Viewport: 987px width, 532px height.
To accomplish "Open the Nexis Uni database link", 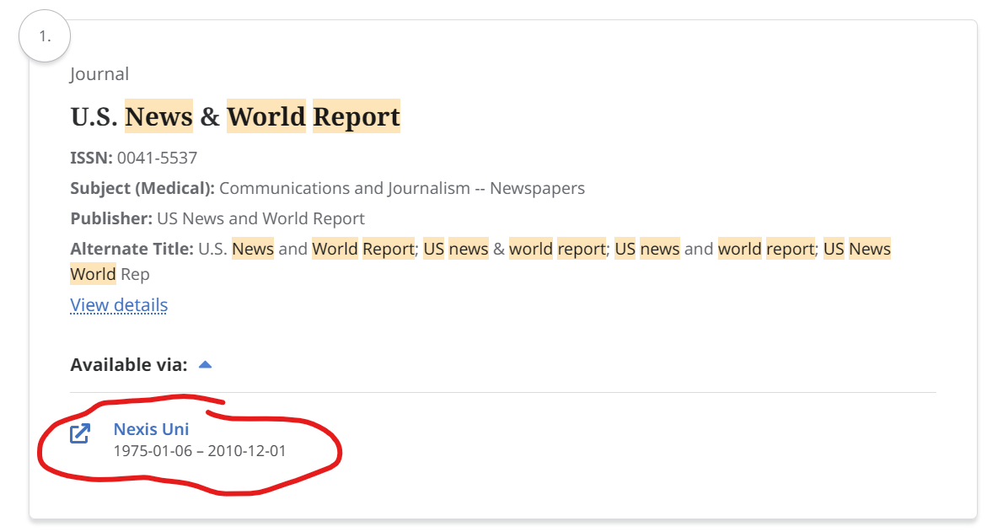I will (x=151, y=429).
